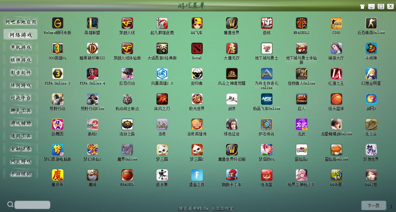Launch 魔兽世界怀旧服 icon
396x212 pixels.
[x=232, y=150]
